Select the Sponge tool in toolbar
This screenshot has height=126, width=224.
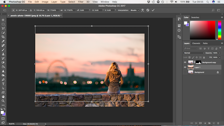3,75
